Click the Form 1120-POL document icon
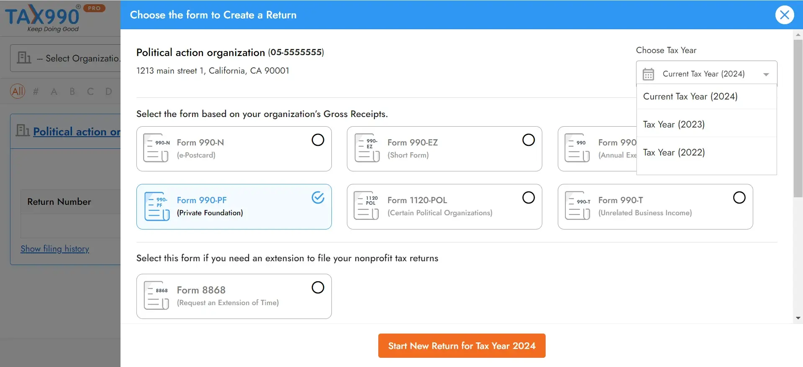803x367 pixels. [366, 206]
